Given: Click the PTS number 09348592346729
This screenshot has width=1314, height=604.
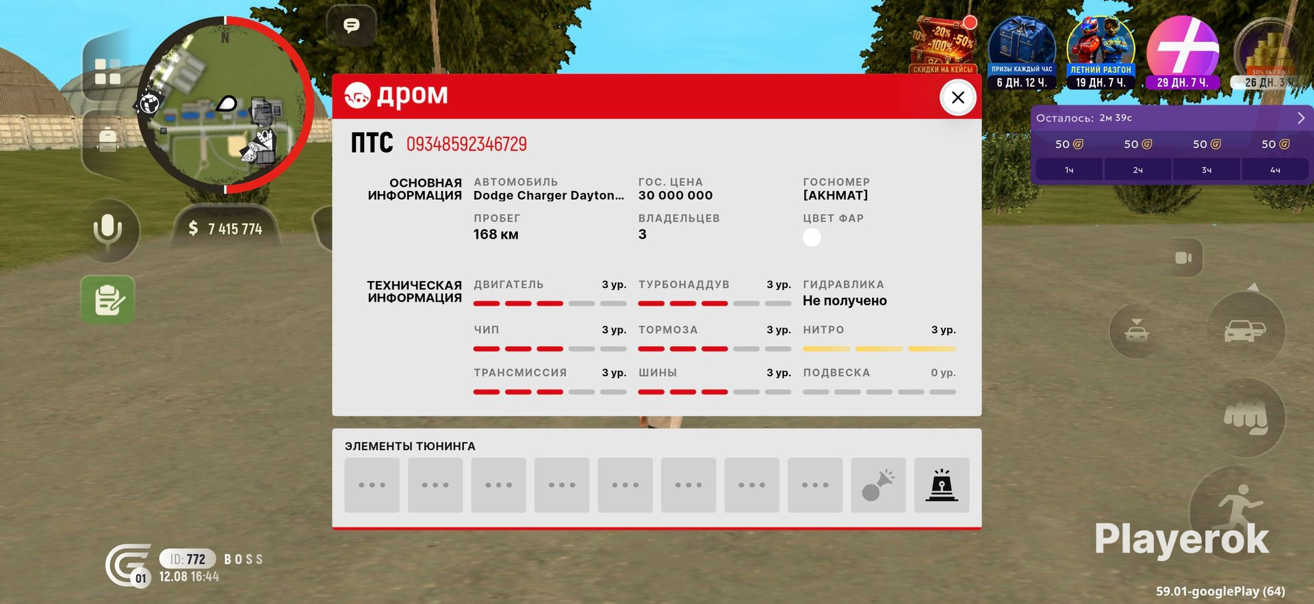Looking at the screenshot, I should tap(467, 144).
